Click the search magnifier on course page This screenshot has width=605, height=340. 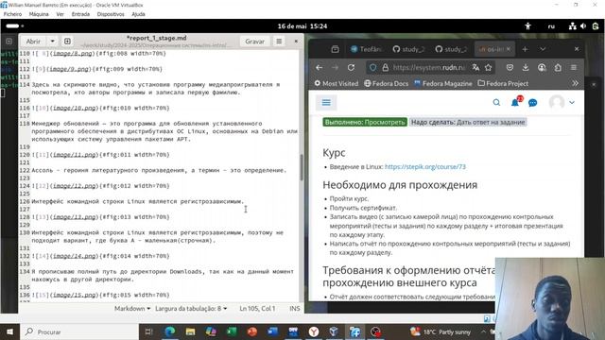496,103
